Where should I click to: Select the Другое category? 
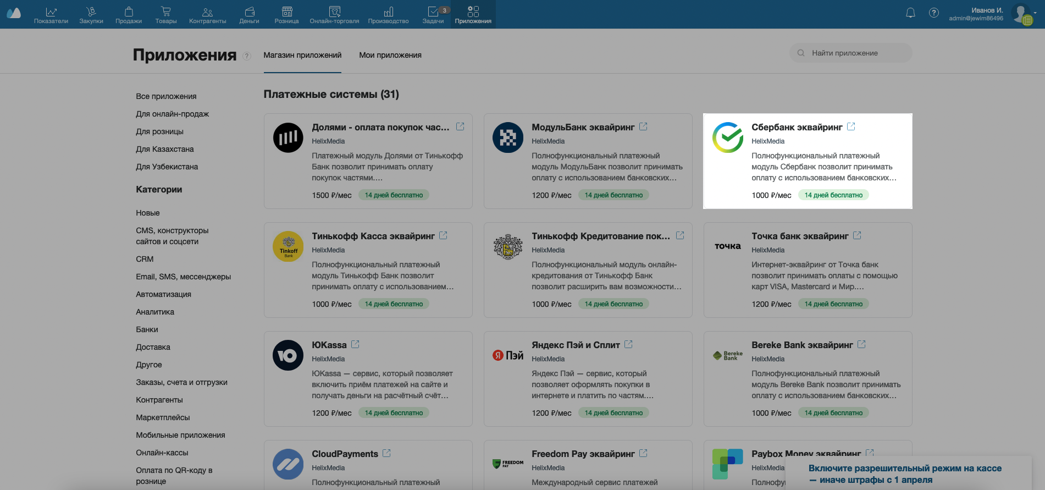(149, 365)
